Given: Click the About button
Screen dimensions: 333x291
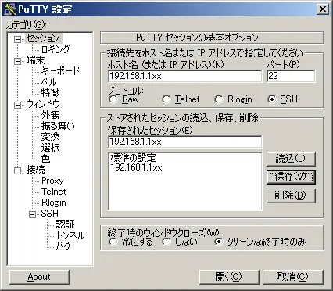Looking at the screenshot, I should tap(39, 277).
